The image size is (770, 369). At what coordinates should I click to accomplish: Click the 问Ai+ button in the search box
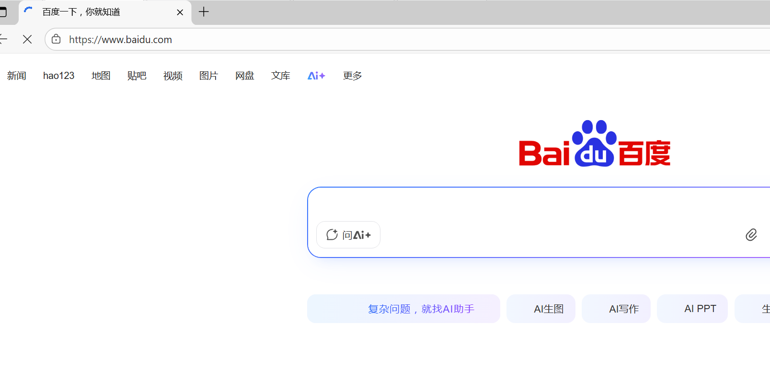(x=348, y=235)
